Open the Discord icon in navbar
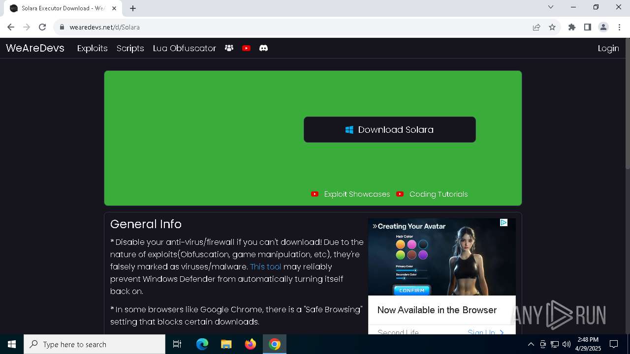630x354 pixels. (x=264, y=48)
